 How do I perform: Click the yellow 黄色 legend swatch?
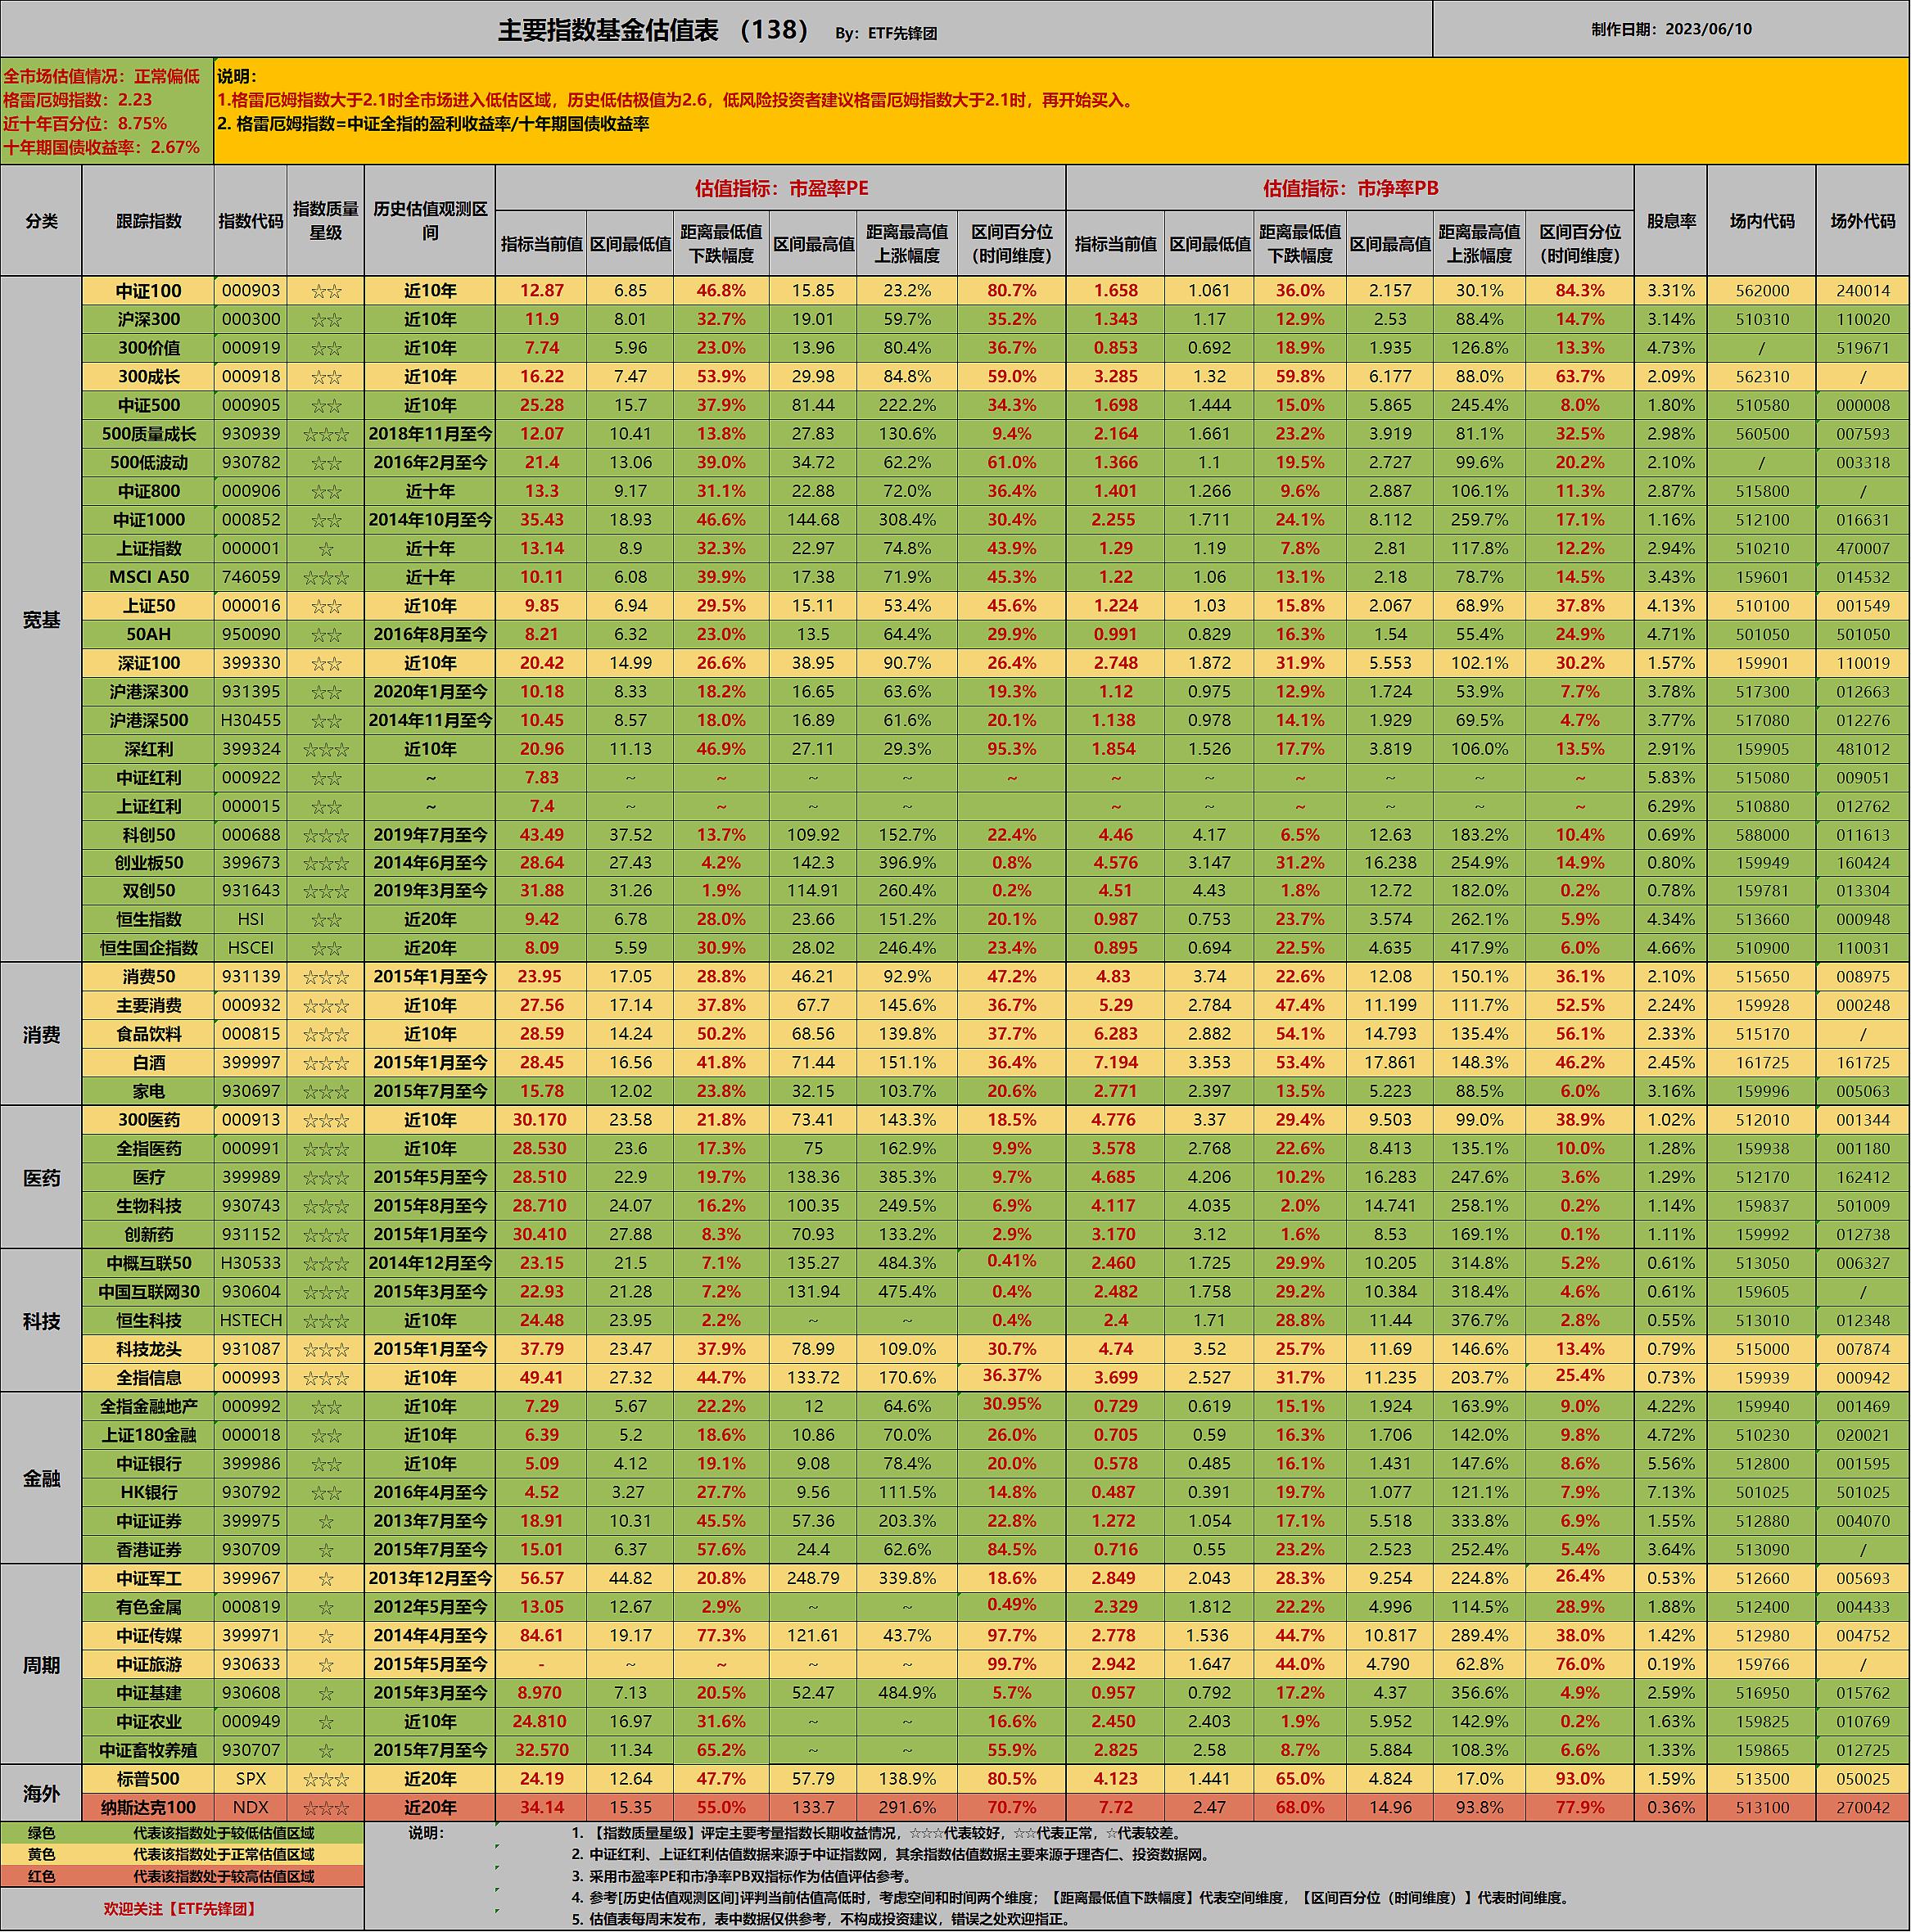click(x=41, y=1855)
